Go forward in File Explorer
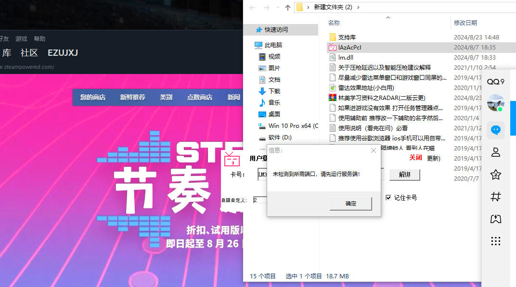This screenshot has height=287, width=516. point(266,7)
